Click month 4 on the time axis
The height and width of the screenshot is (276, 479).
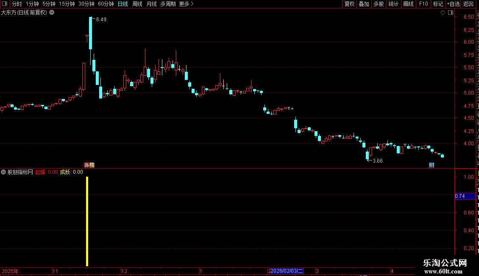pos(392,271)
